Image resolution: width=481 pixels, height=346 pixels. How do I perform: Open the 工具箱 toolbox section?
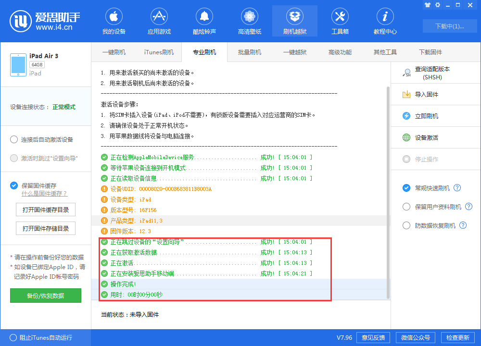(x=340, y=21)
